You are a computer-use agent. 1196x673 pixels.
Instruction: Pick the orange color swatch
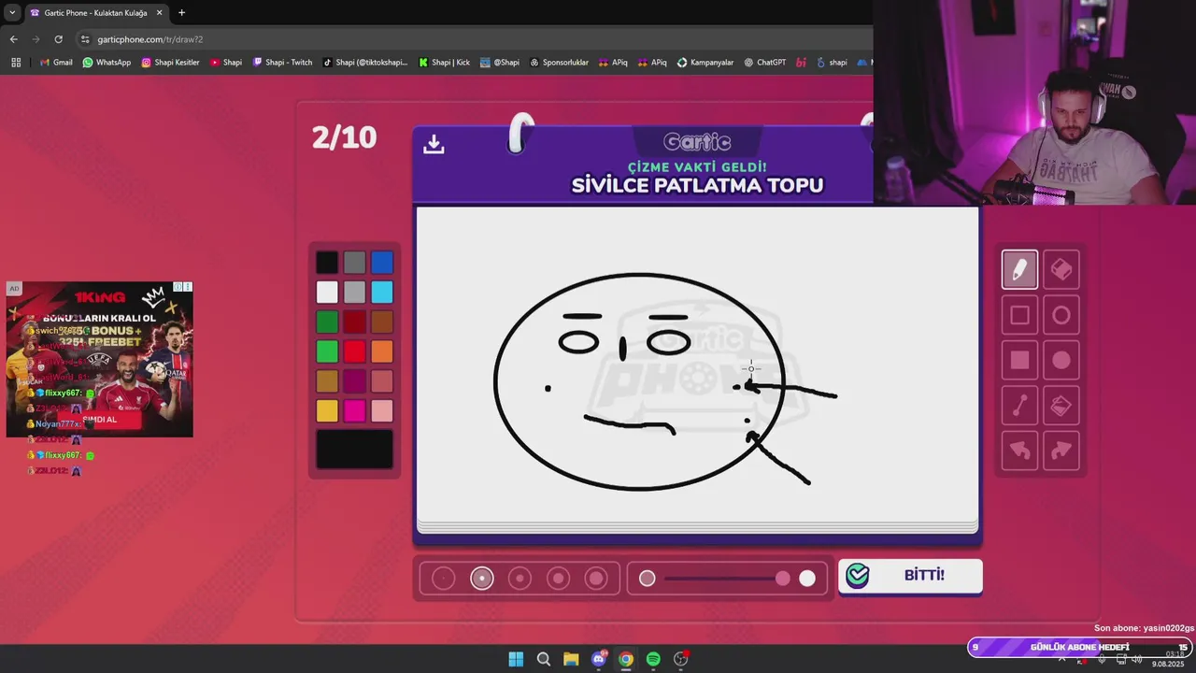pyautogui.click(x=382, y=351)
